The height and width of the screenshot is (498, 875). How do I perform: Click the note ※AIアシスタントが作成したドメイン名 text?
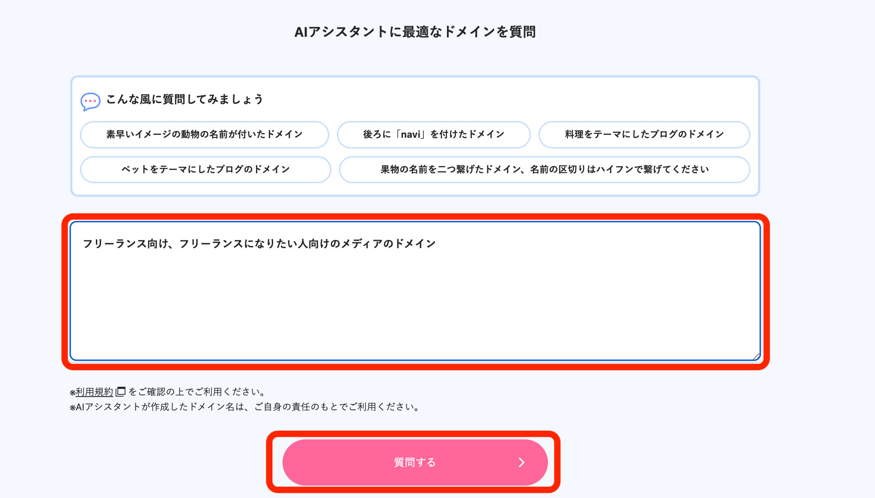tap(244, 407)
